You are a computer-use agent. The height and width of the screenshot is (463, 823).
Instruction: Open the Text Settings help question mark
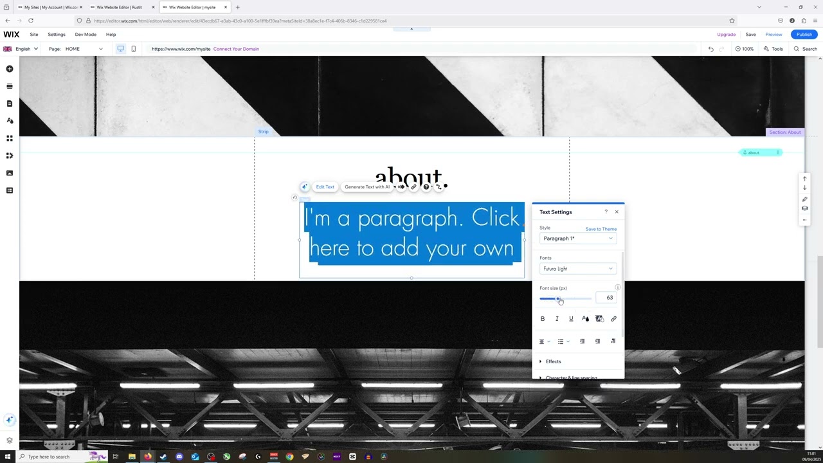606,212
